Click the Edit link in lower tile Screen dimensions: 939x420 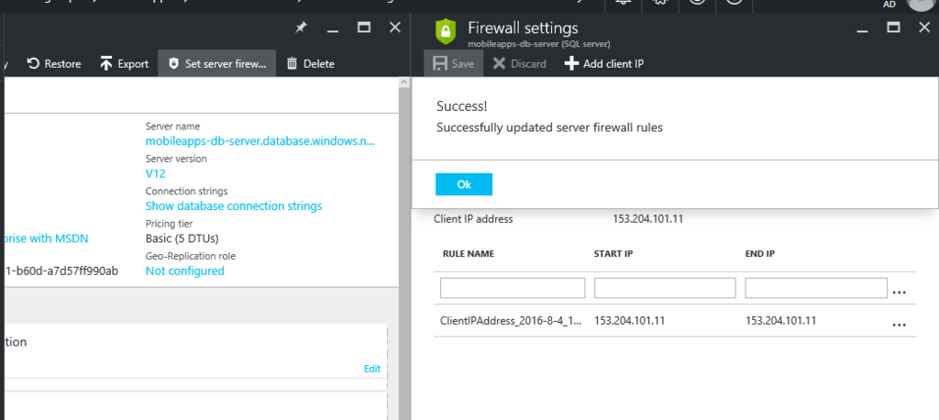372,369
